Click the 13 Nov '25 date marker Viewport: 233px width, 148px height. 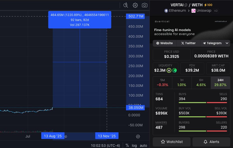click(107, 136)
